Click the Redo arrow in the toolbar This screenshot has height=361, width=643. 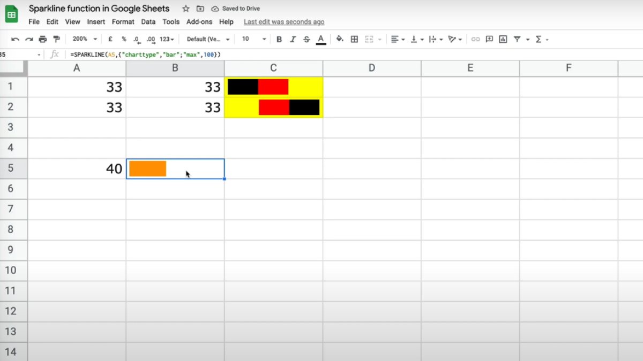pyautogui.click(x=29, y=39)
